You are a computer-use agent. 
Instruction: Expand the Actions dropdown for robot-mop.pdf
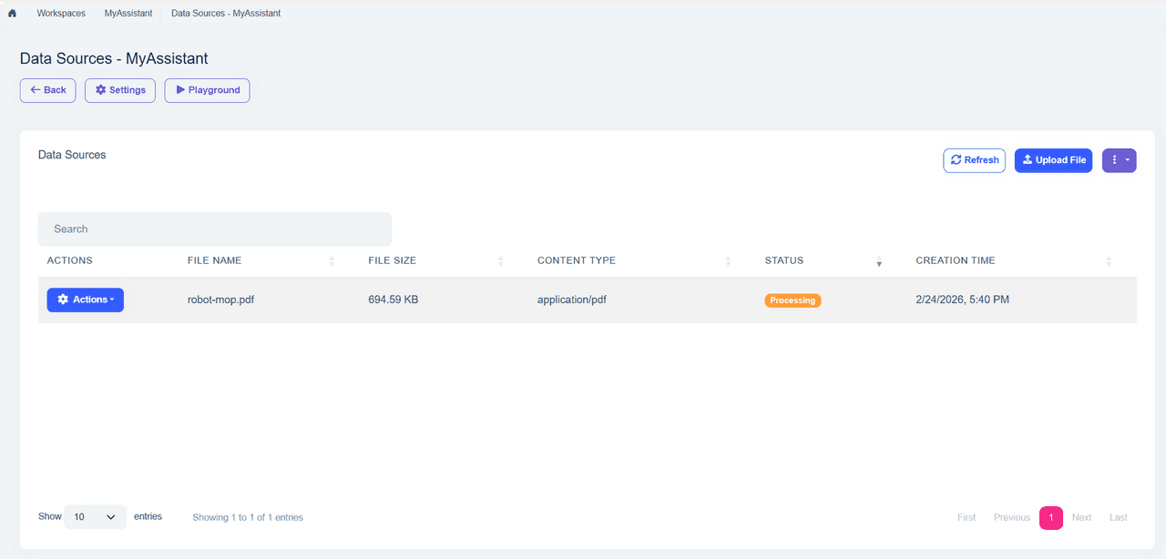point(86,300)
